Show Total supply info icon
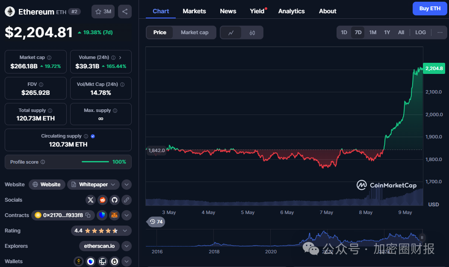 coord(50,111)
